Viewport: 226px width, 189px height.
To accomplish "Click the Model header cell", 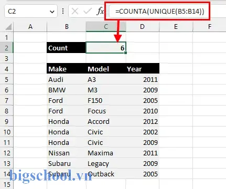I will (x=106, y=69).
